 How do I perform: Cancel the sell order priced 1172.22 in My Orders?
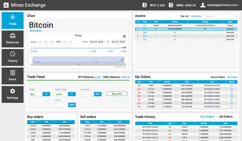232,89
